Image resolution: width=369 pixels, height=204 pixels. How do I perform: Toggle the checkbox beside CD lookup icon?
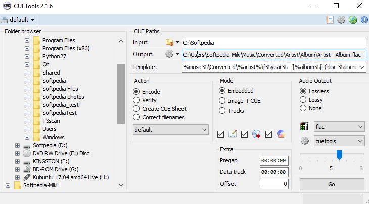[244, 134]
